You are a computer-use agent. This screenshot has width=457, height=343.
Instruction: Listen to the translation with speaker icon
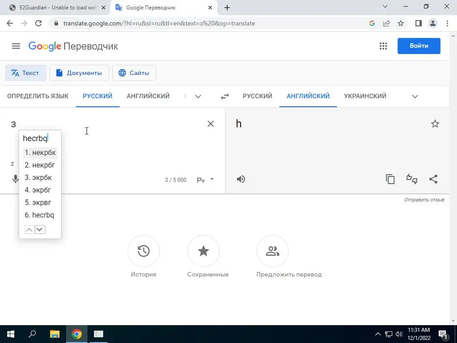pos(241,179)
